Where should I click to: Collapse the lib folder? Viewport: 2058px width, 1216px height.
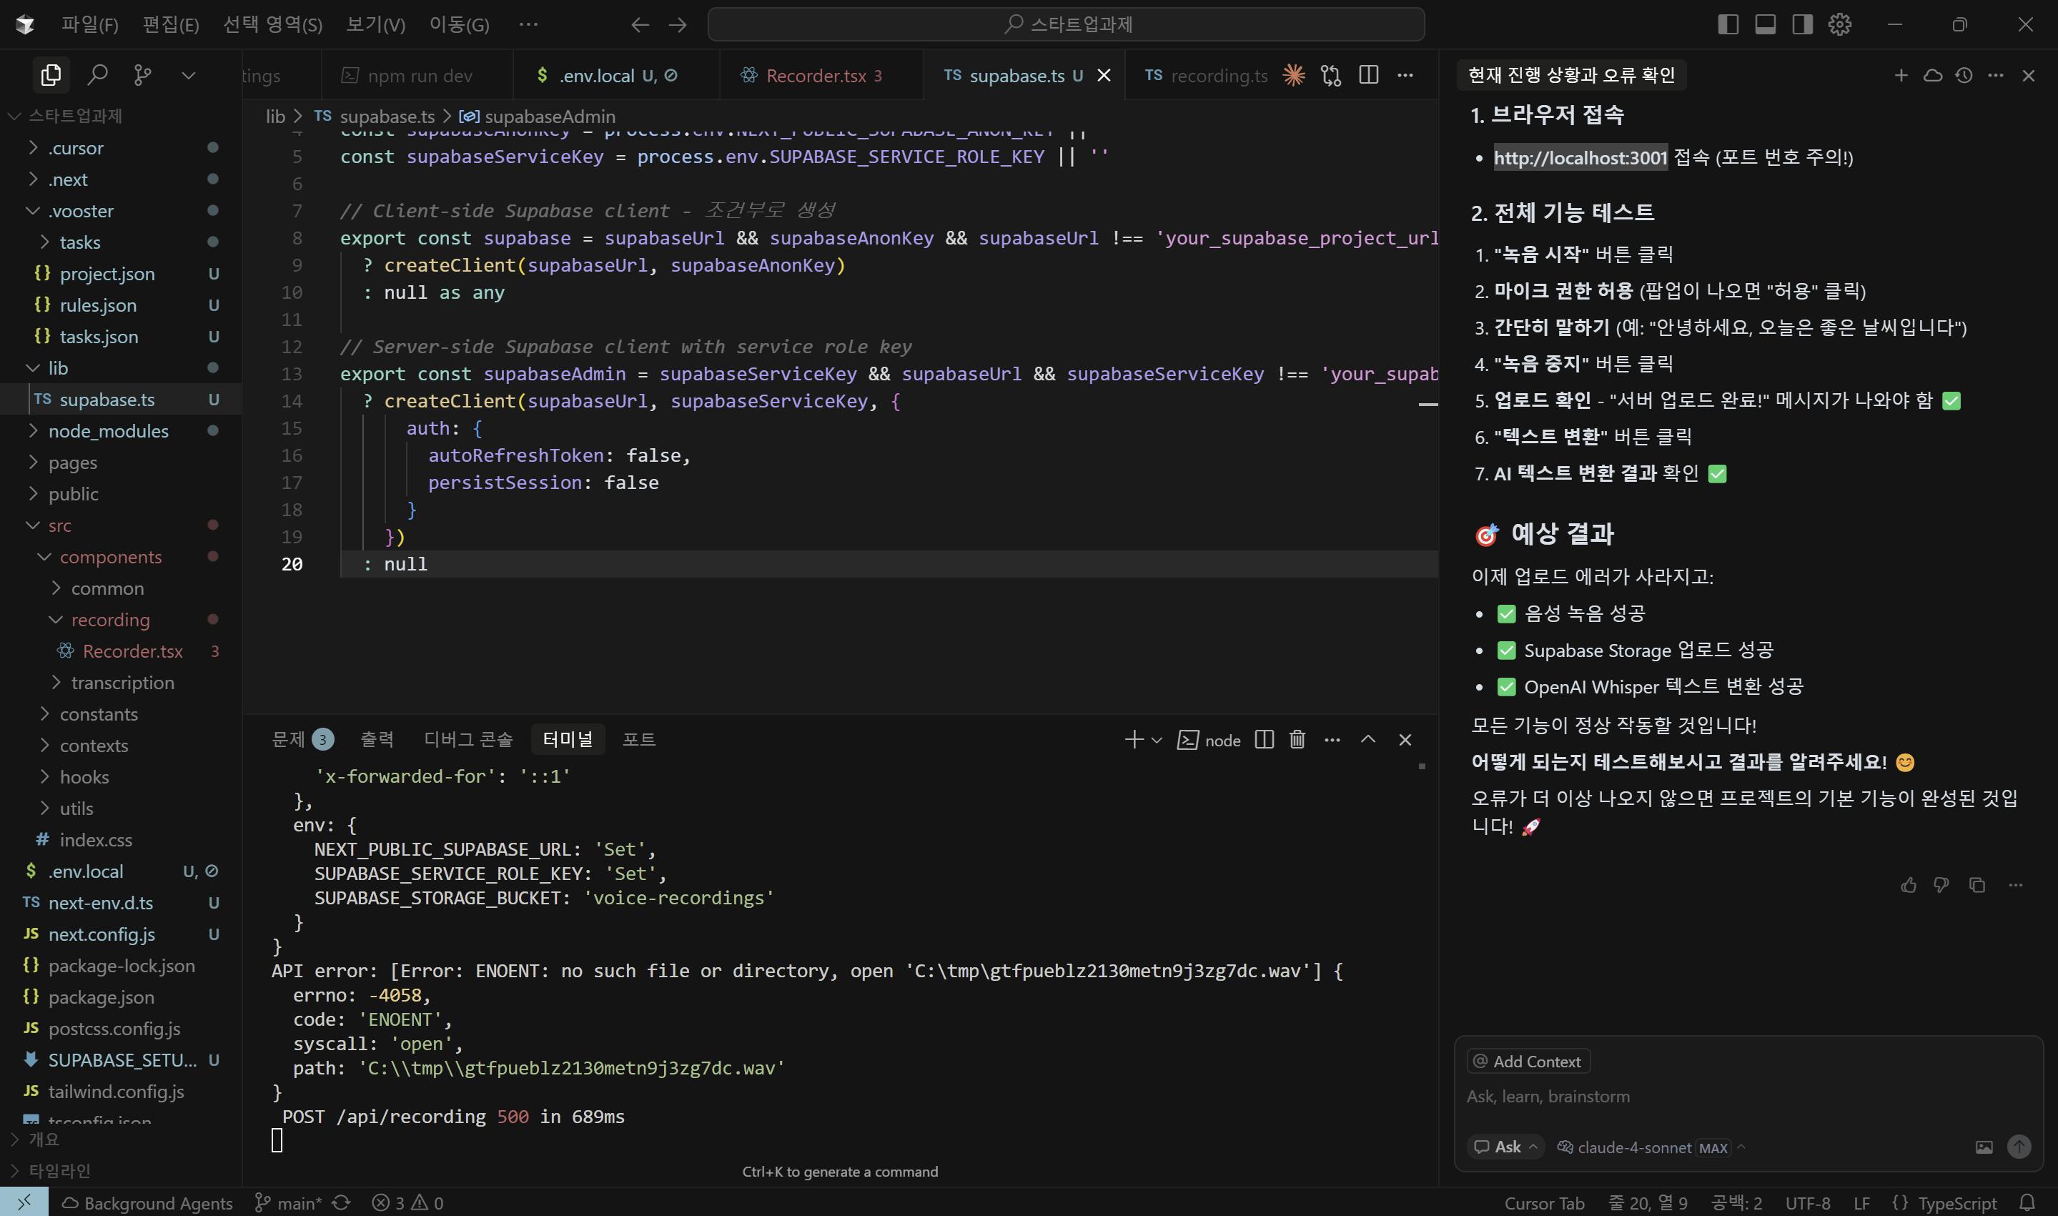coord(120,369)
